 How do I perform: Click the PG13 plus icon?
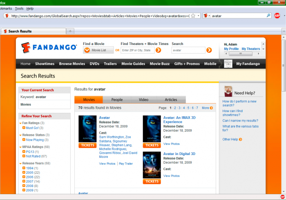point(24,152)
